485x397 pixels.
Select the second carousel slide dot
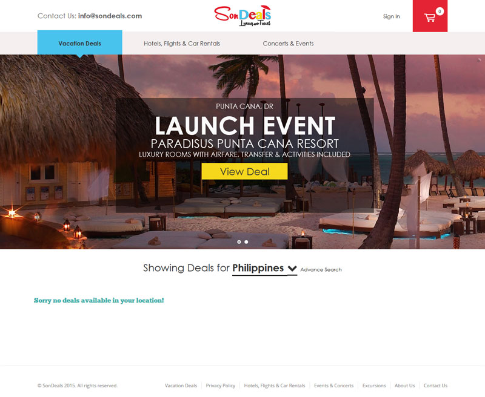[x=246, y=242]
